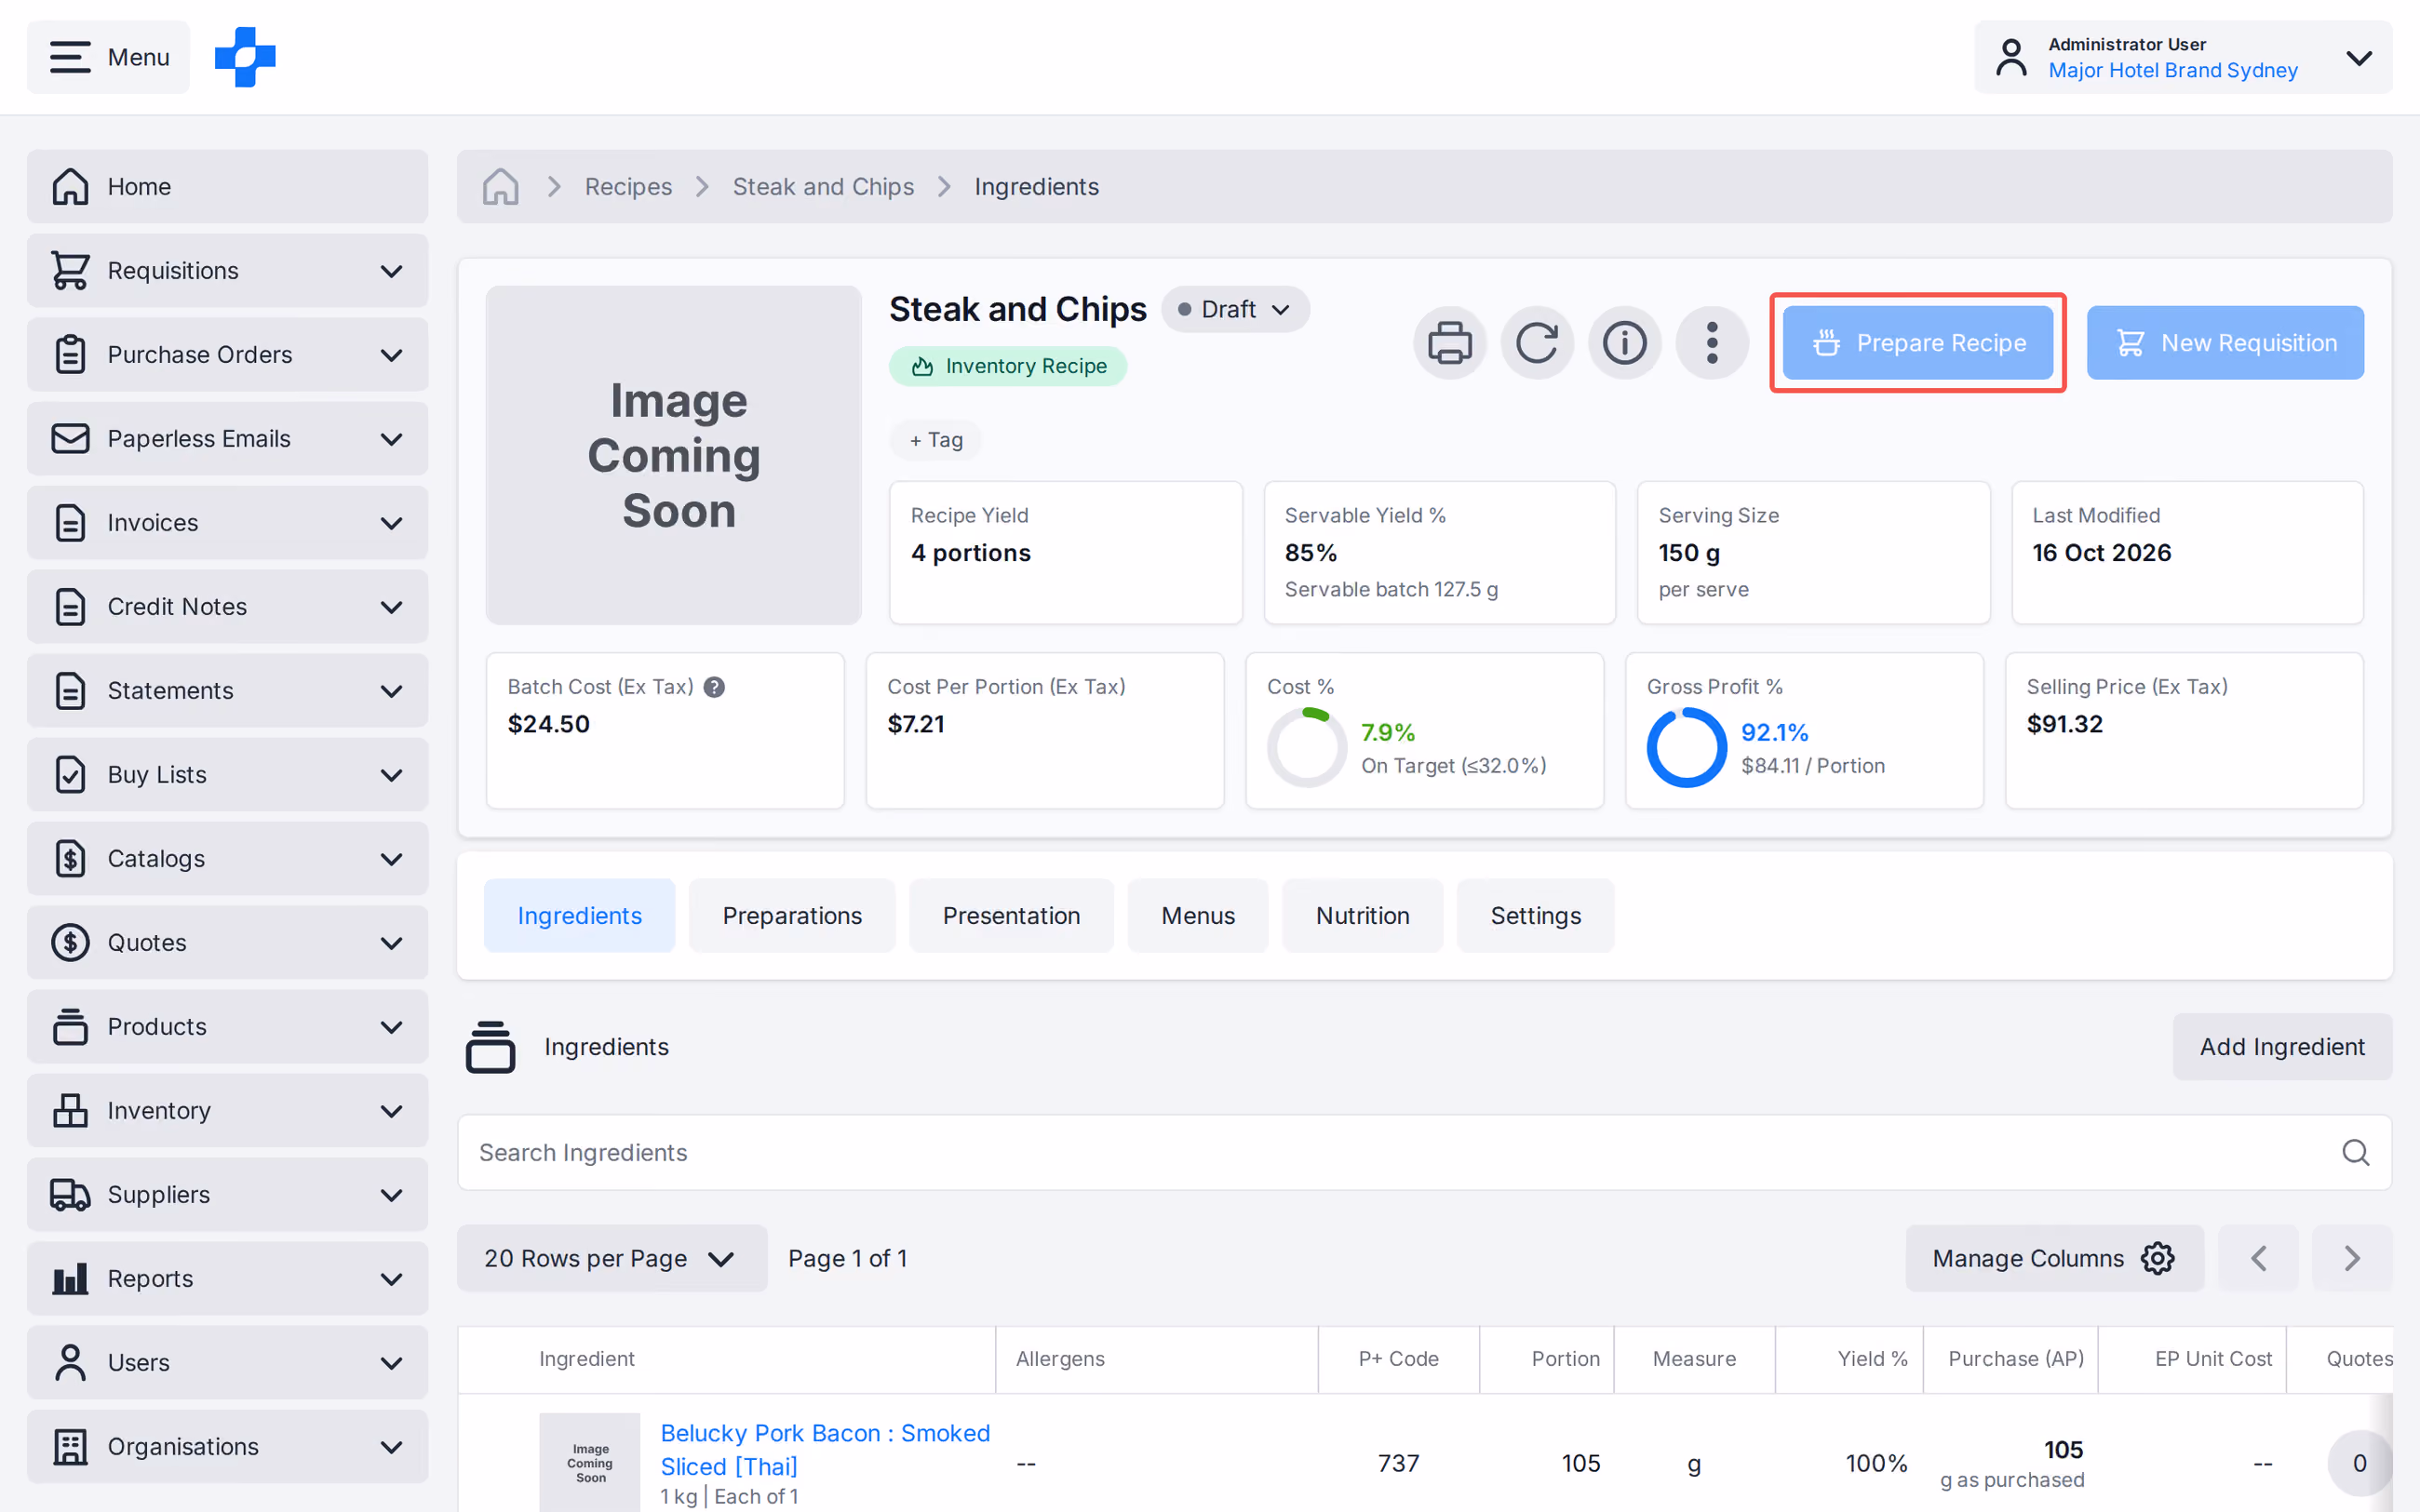Image resolution: width=2420 pixels, height=1512 pixels.
Task: Click the home icon in breadcrumb
Action: pyautogui.click(x=500, y=187)
